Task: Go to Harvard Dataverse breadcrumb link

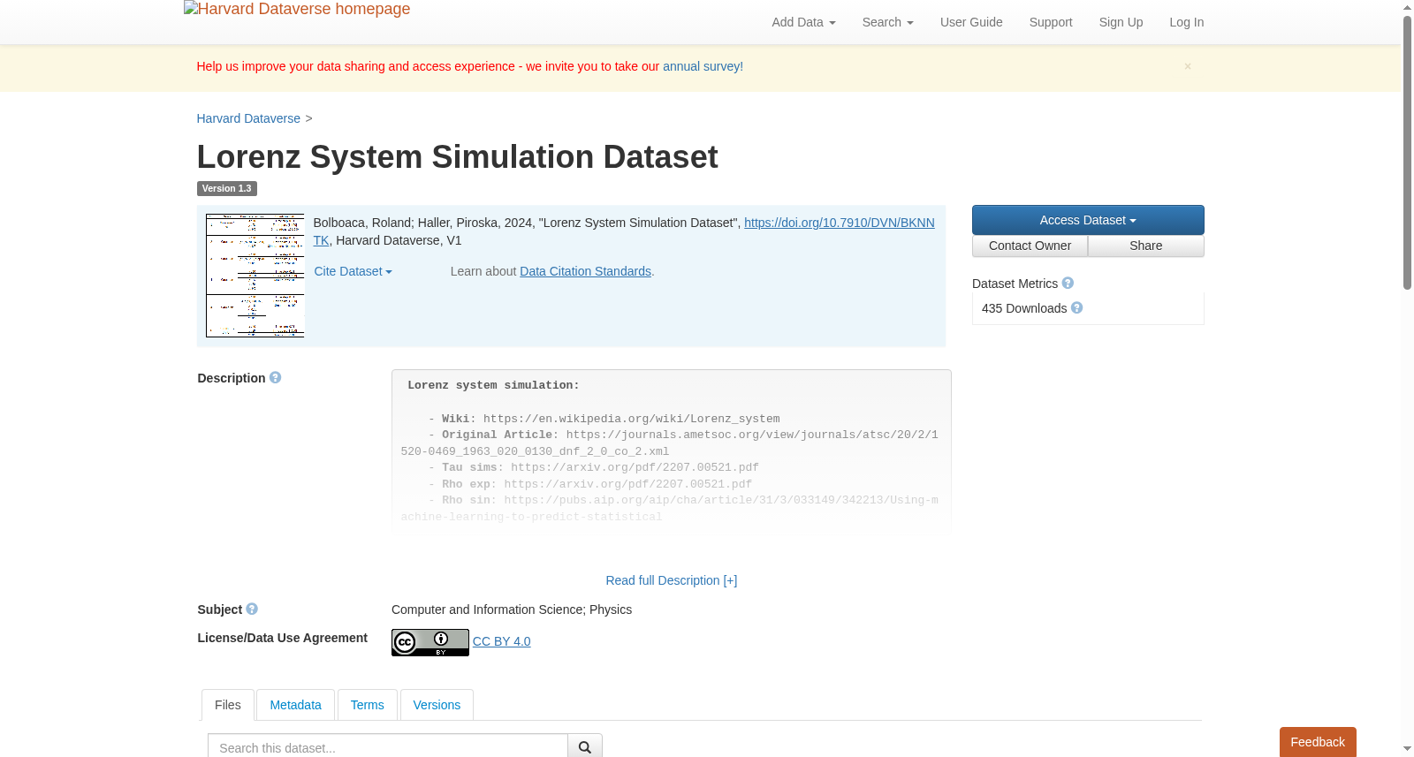Action: tap(248, 118)
